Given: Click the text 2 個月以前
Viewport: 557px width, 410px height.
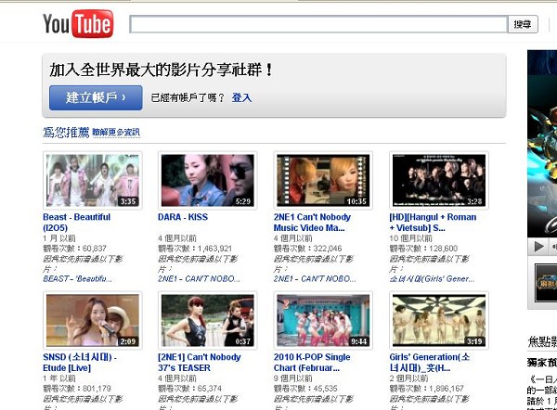Looking at the screenshot, I should coord(408,378).
